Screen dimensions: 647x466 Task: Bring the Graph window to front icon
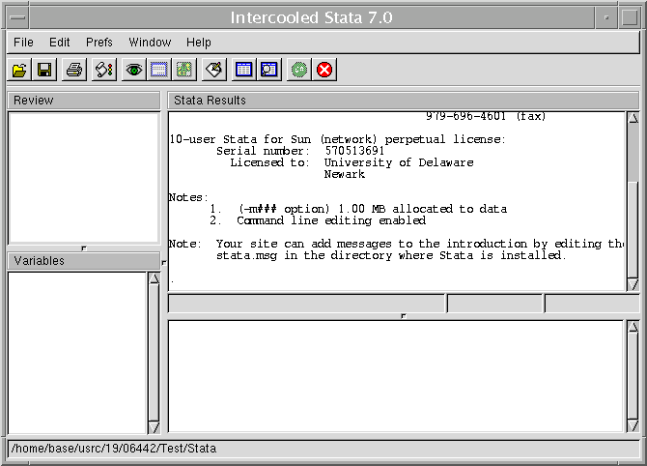(183, 70)
